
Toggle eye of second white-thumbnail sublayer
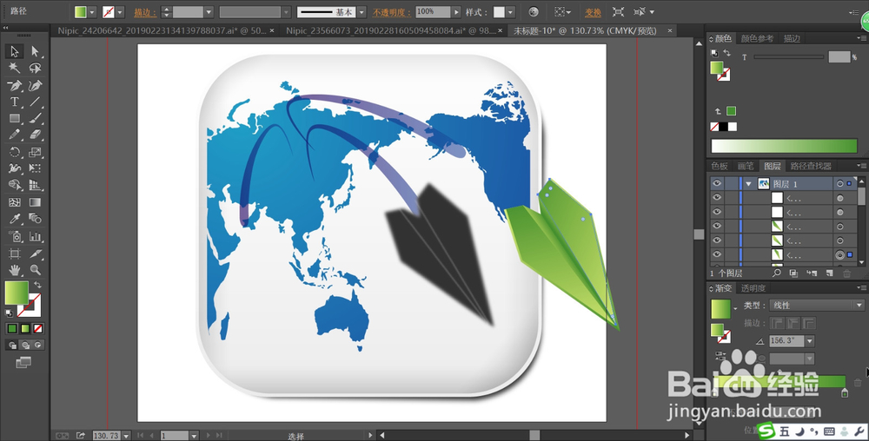(x=717, y=212)
